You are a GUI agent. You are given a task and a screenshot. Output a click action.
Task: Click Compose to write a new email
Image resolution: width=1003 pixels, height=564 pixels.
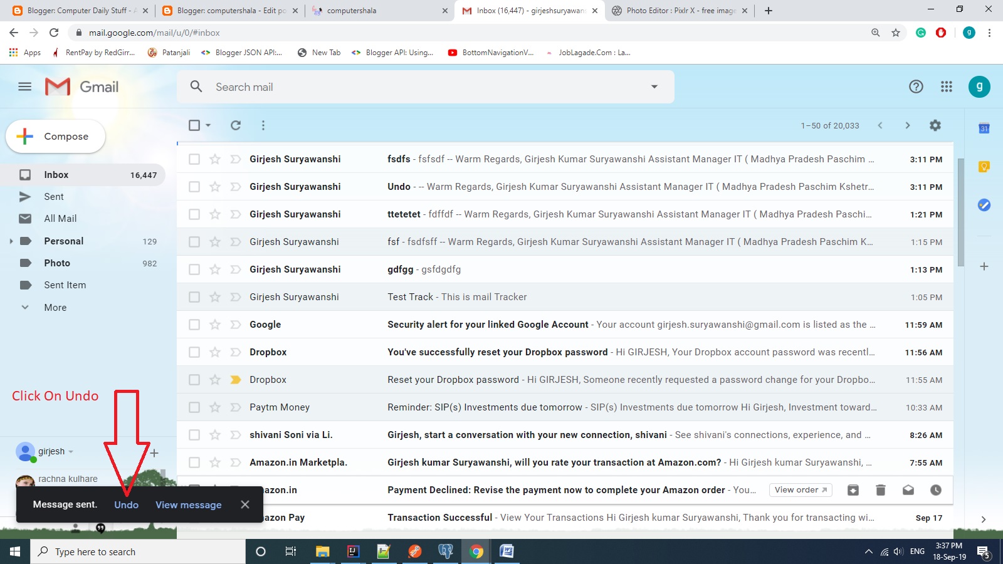[55, 136]
